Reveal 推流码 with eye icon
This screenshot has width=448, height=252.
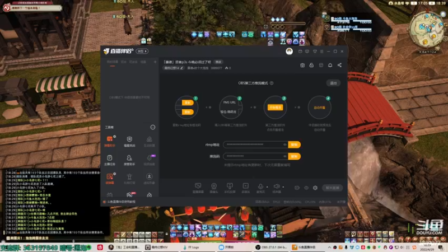(285, 156)
